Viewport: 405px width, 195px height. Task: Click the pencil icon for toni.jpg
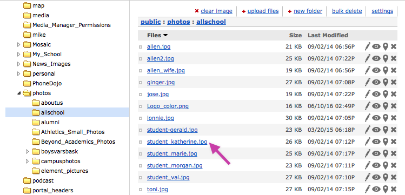(x=367, y=189)
